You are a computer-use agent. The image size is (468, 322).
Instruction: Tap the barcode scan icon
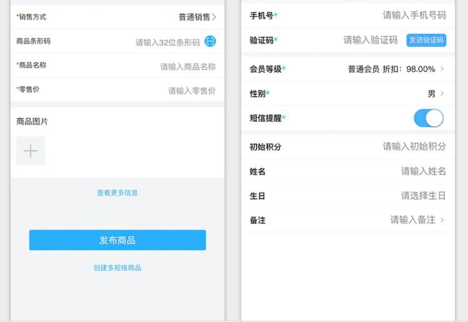211,42
